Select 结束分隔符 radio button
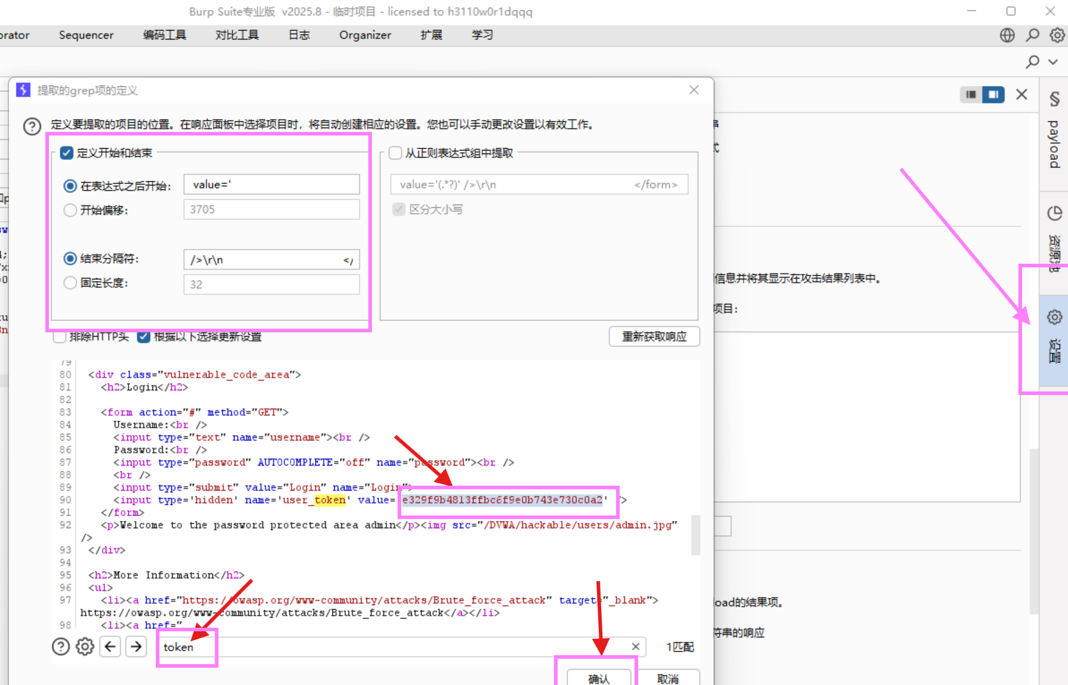 [x=70, y=258]
